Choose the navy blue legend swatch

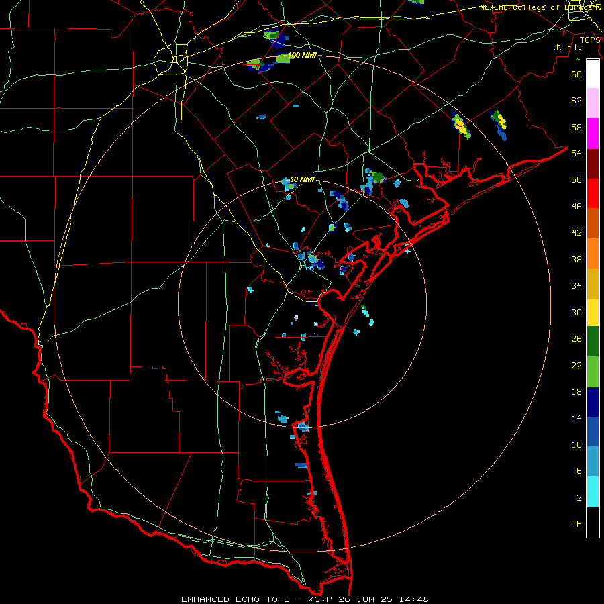[x=593, y=402]
